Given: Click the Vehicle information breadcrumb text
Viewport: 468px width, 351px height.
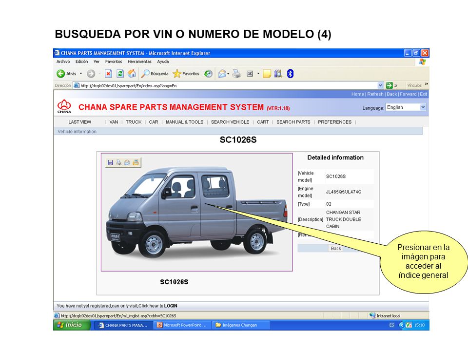Looking at the screenshot, I should (77, 132).
